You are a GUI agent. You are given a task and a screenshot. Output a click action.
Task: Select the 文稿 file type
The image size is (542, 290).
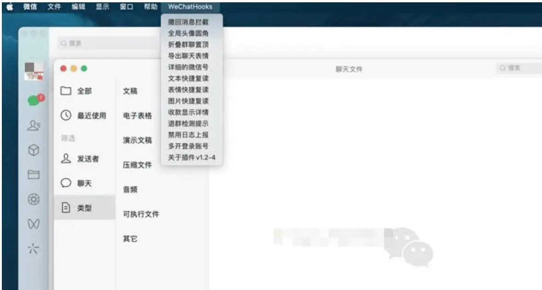tap(130, 91)
